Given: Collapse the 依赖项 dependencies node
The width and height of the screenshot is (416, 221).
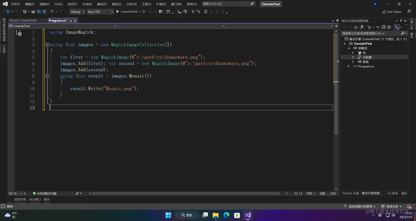Looking at the screenshot, I should click(x=349, y=48).
